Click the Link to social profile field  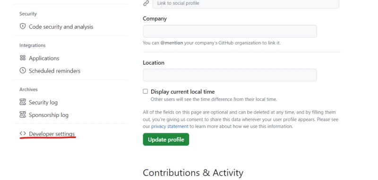pyautogui.click(x=246, y=4)
